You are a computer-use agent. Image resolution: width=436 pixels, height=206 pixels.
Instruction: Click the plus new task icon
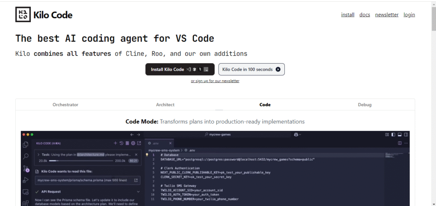115,143
